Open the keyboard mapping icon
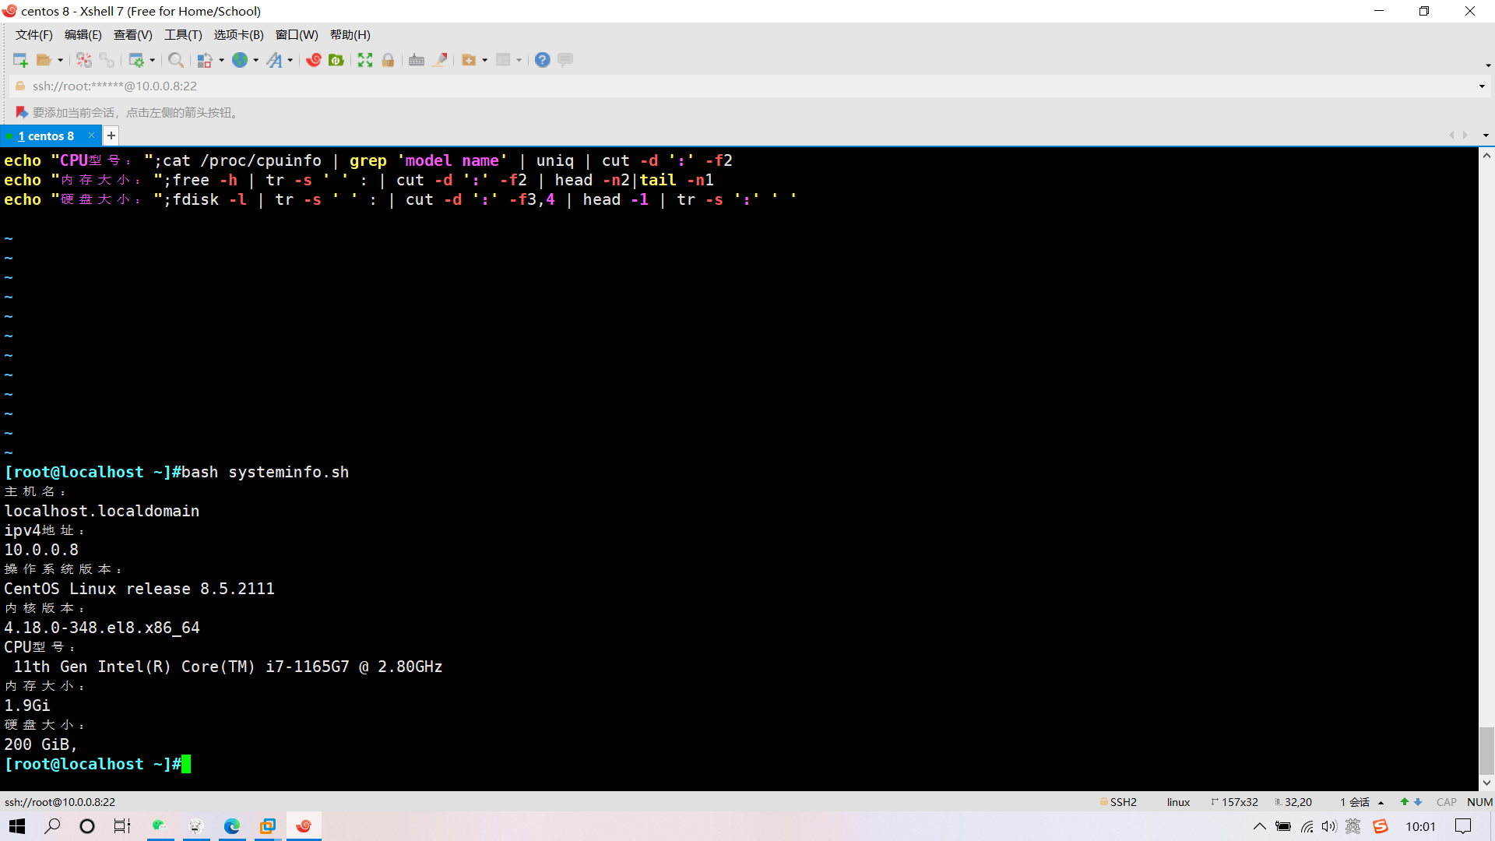 (417, 60)
